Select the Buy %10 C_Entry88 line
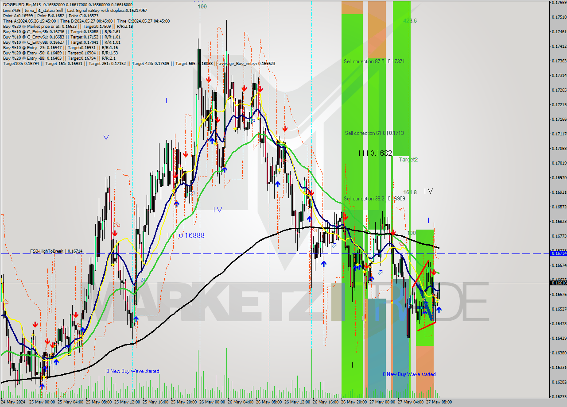The image size is (567, 407). [62, 42]
